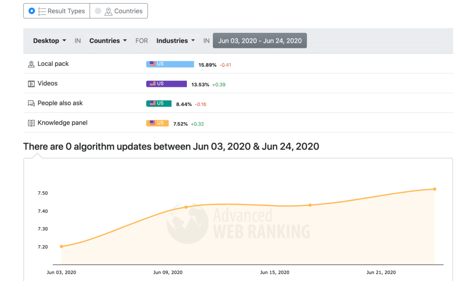Click the blue US bar for Local pack
476x281 pixels.
[x=170, y=64]
